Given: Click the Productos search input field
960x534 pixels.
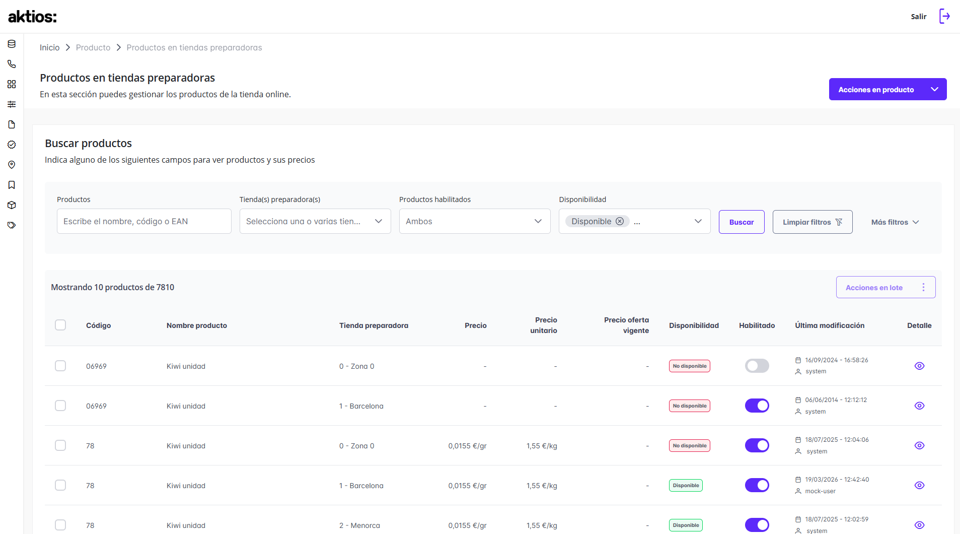Looking at the screenshot, I should [x=144, y=221].
